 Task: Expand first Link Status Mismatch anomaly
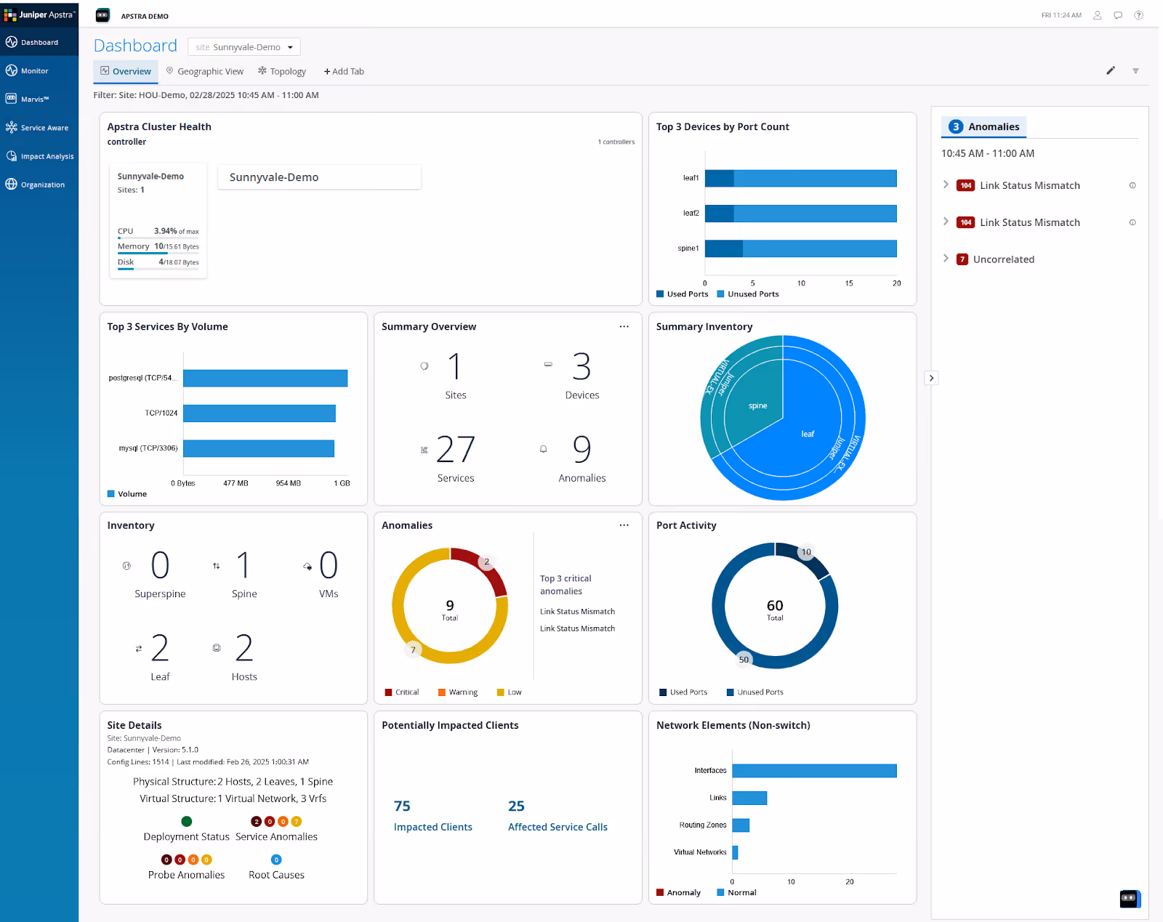point(946,185)
